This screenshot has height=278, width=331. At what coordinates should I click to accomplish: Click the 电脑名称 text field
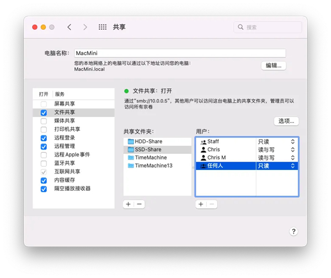(179, 53)
